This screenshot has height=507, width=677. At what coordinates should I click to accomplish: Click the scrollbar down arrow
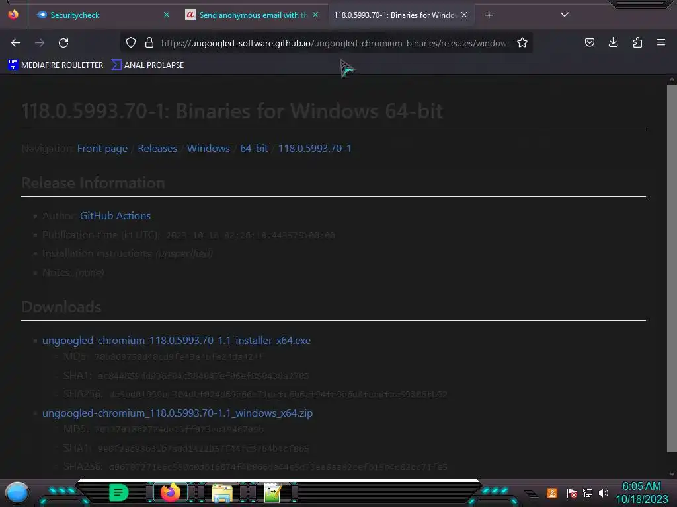(672, 474)
